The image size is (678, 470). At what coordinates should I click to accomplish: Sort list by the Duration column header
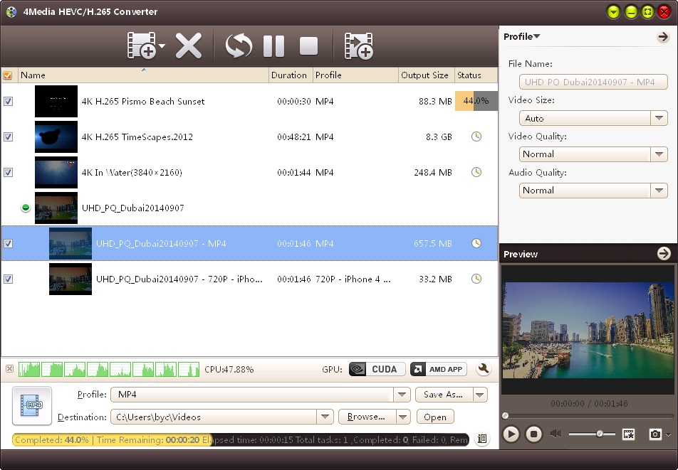289,75
